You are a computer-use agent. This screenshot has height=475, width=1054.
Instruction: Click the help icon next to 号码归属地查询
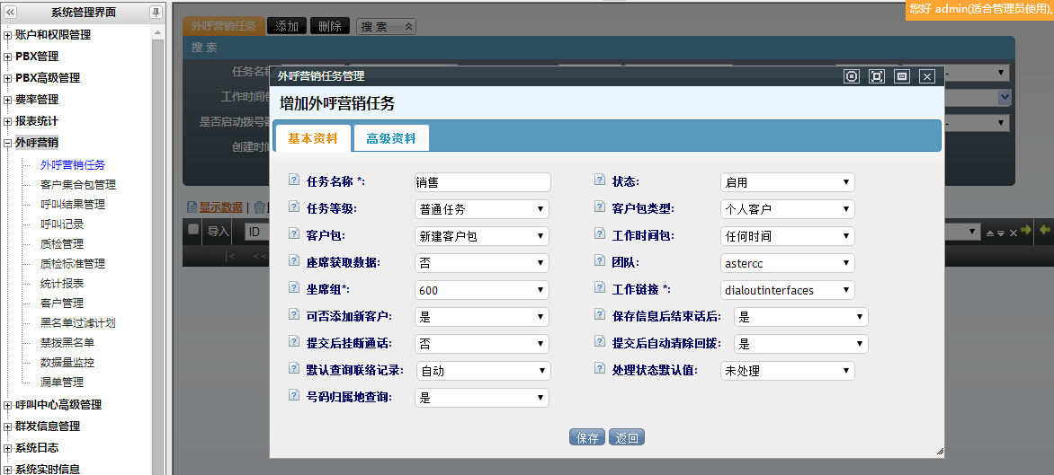293,396
